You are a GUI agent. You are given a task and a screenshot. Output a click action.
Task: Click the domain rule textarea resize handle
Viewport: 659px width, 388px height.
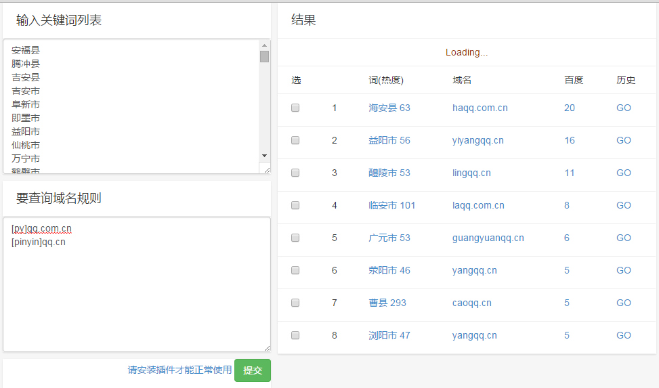(x=266, y=347)
